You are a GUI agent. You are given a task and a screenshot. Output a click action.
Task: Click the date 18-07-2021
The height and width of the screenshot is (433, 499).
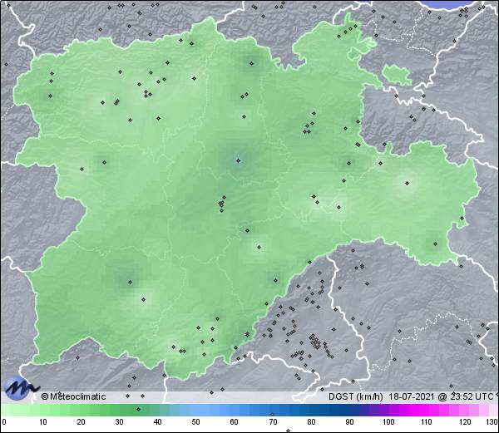[x=412, y=396]
